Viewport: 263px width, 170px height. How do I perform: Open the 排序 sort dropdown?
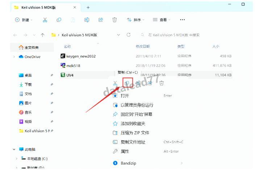[x=135, y=20]
